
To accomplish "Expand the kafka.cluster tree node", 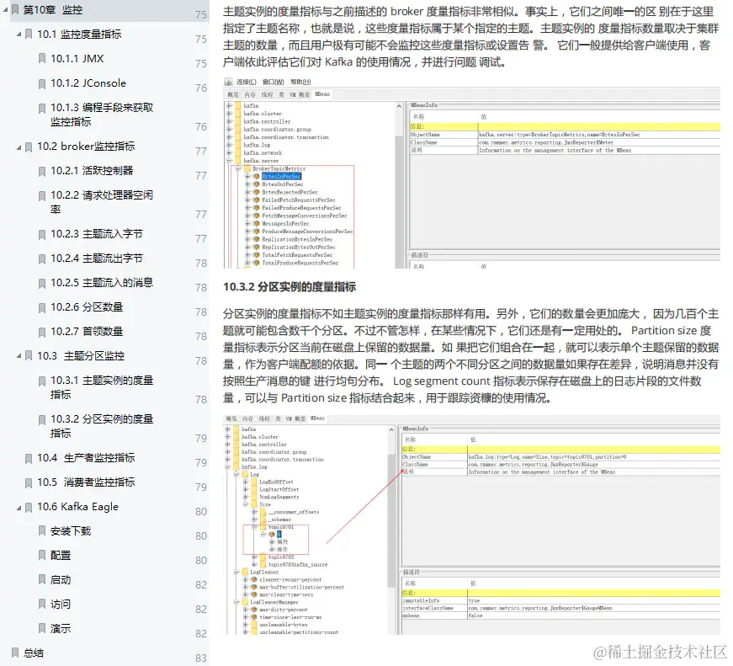I will point(229,114).
